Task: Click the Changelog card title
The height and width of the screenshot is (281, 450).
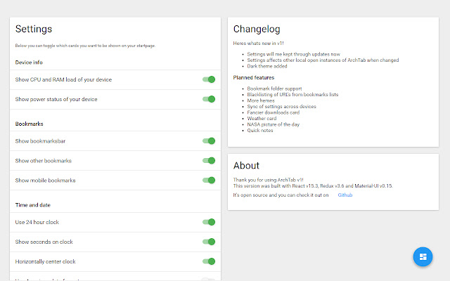Action: click(x=257, y=30)
